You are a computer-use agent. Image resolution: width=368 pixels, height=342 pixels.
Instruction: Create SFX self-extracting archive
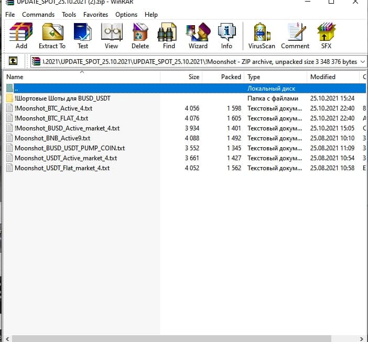[326, 36]
